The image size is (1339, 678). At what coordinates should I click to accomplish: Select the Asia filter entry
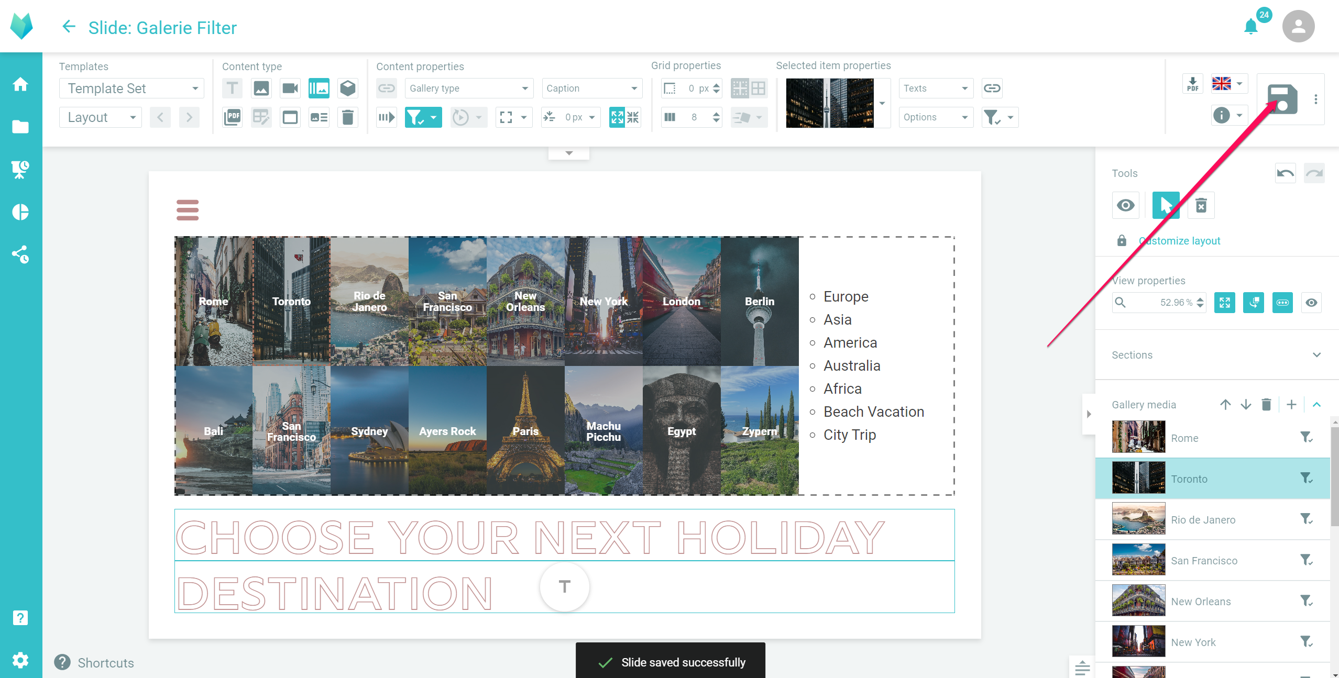tap(837, 319)
